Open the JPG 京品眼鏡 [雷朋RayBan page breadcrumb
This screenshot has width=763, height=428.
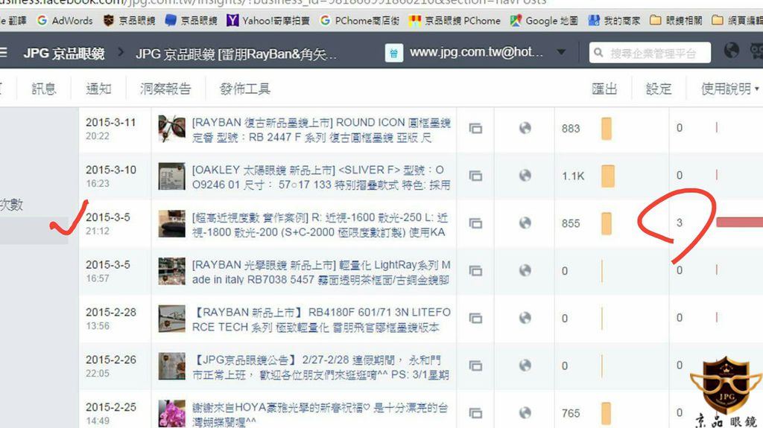pos(236,54)
